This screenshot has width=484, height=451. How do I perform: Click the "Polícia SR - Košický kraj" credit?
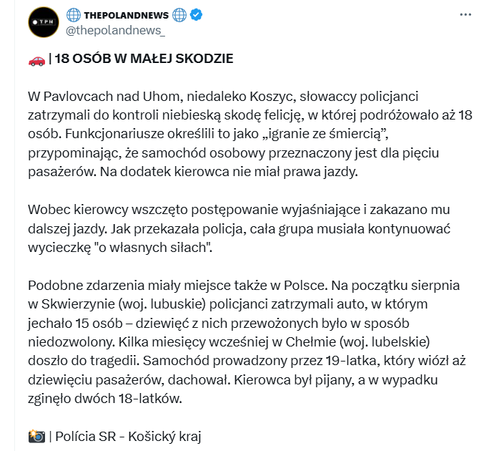pyautogui.click(x=130, y=435)
